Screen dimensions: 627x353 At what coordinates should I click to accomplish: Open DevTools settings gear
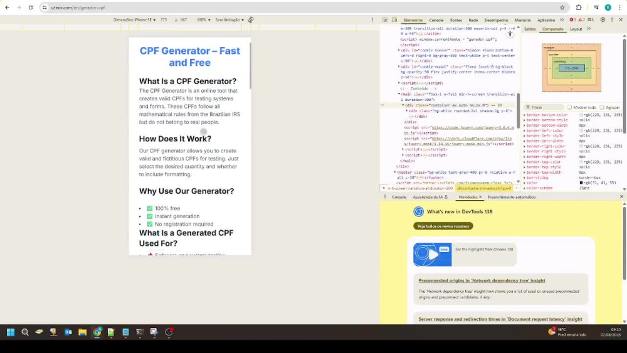click(603, 19)
